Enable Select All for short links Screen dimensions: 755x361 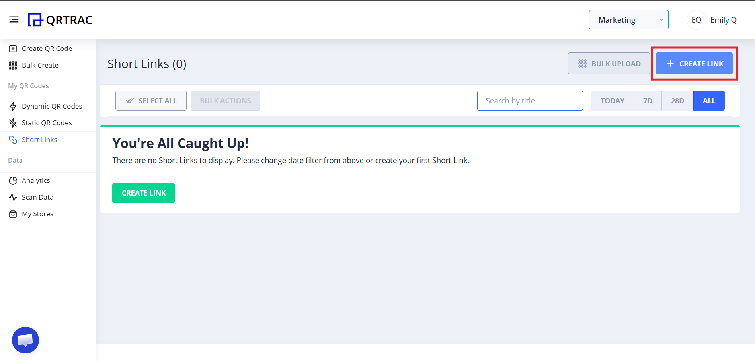click(x=151, y=101)
